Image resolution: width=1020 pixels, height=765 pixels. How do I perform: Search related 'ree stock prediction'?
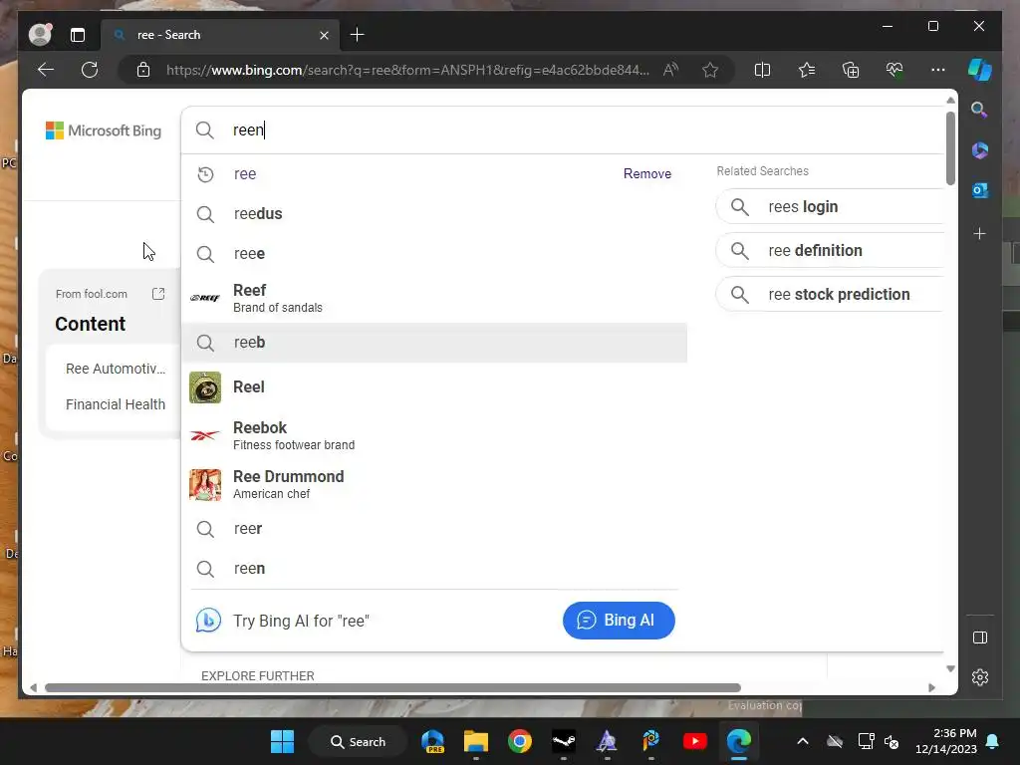[x=830, y=295]
